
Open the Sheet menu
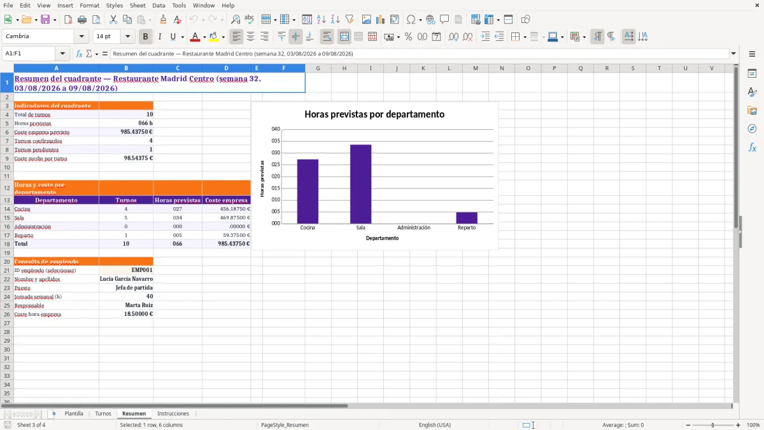pyautogui.click(x=138, y=5)
